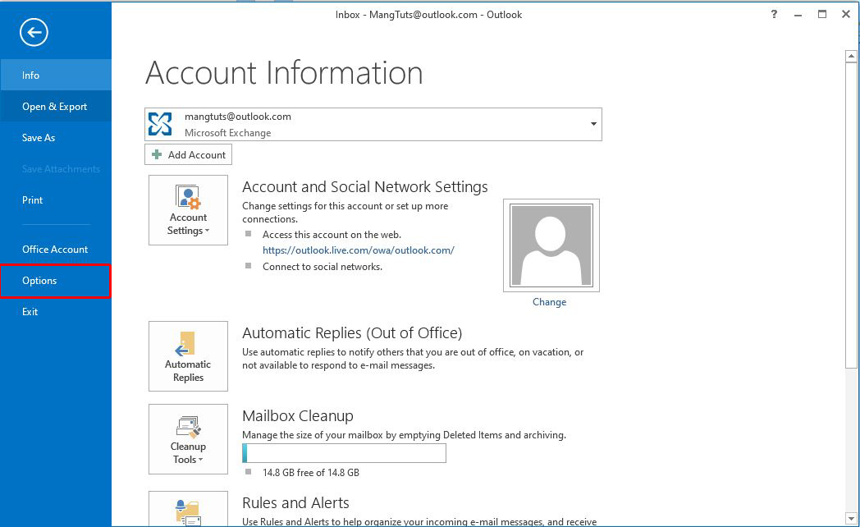
Task: Open the Cleanup Tools dropdown button
Action: coord(188,439)
